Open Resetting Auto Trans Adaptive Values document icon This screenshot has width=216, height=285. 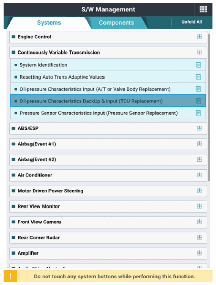198,77
